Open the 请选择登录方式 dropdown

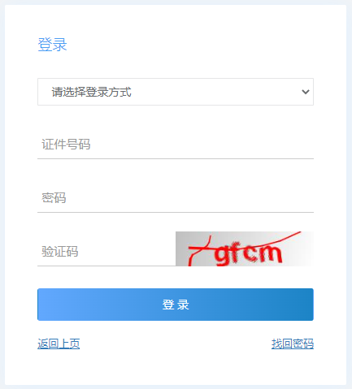click(x=176, y=92)
